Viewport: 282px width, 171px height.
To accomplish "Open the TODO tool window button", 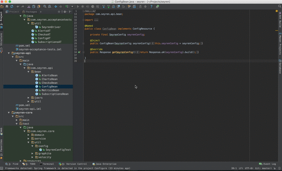I will (x=29, y=164).
